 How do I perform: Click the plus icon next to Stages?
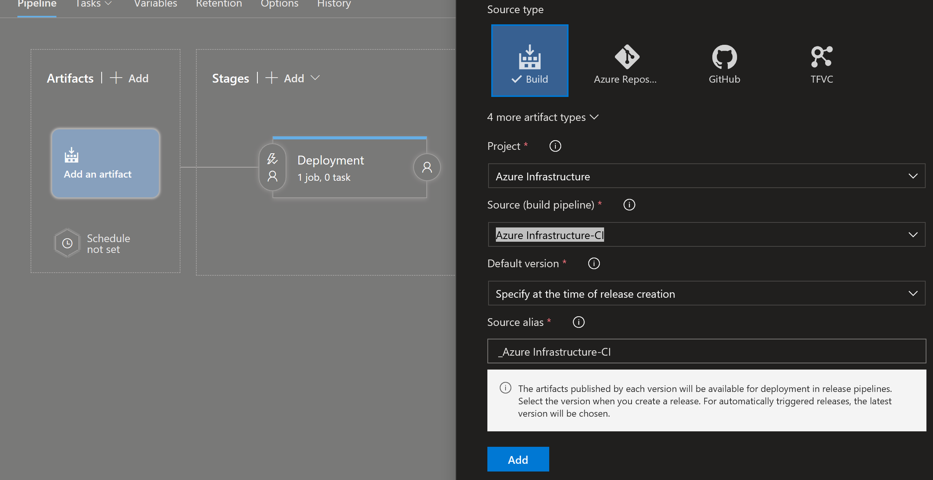[x=271, y=78]
